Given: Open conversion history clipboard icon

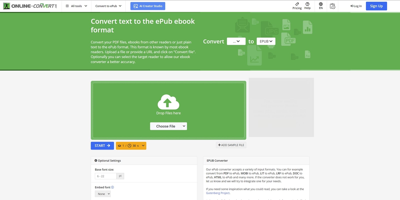Looking at the screenshot, I should (332, 6).
